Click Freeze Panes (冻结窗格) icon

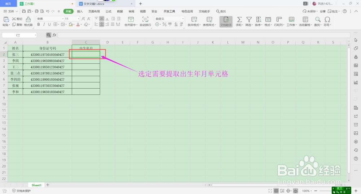tap(305, 20)
